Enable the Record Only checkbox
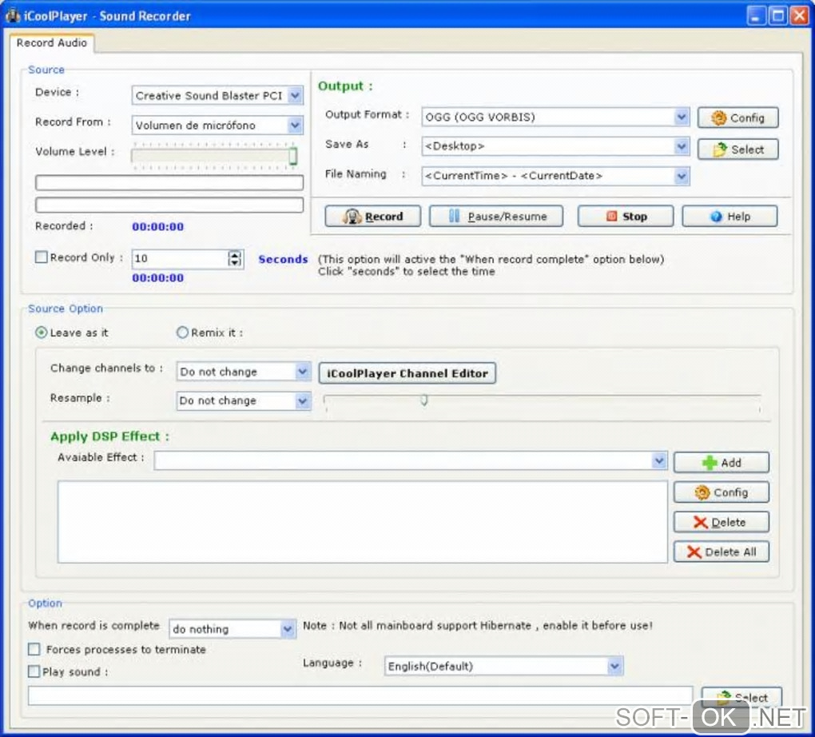This screenshot has width=815, height=737. coord(41,257)
